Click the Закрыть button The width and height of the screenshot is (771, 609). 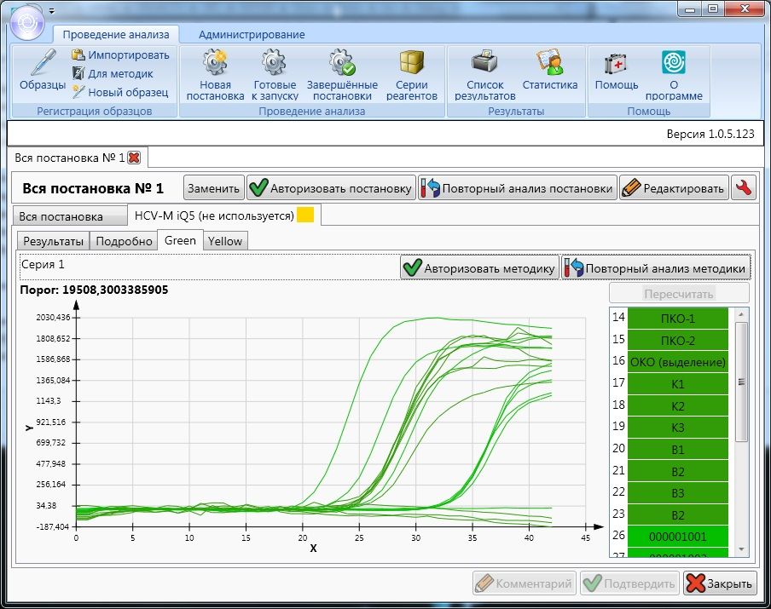pos(720,583)
